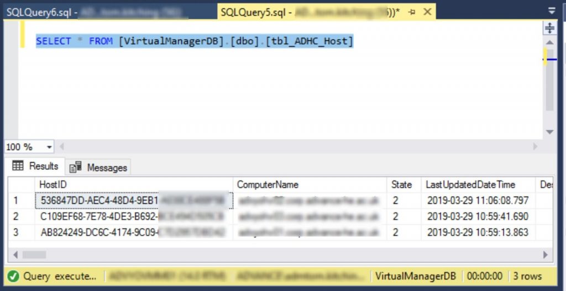Select result row number 3
Image resolution: width=566 pixels, height=291 pixels.
click(x=22, y=232)
